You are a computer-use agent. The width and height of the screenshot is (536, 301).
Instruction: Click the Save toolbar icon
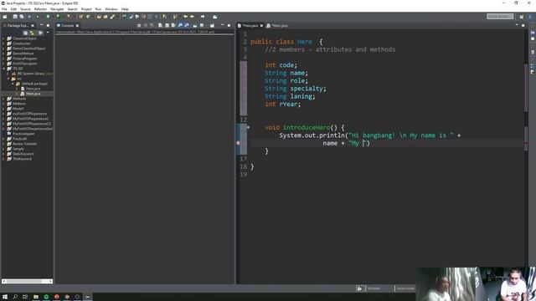pos(15,17)
